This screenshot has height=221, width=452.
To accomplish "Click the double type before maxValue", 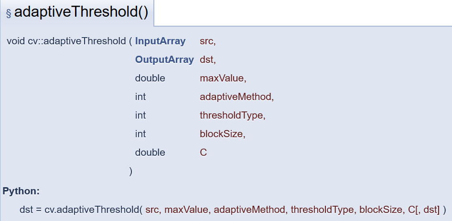I will pyautogui.click(x=150, y=78).
